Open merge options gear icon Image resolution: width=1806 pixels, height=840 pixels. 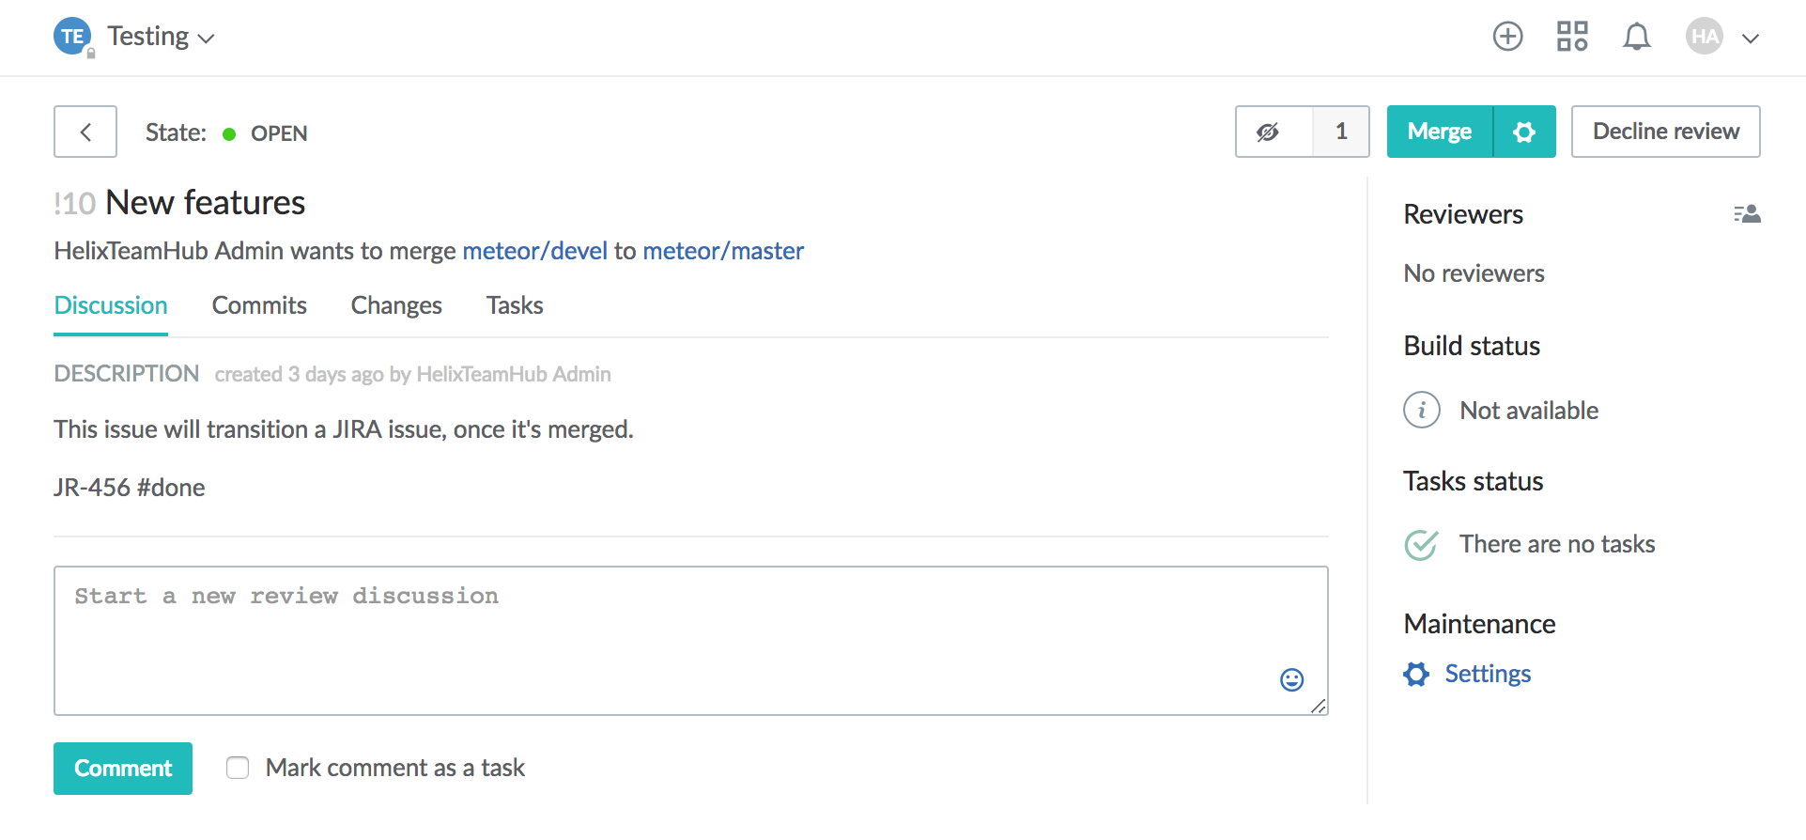click(1523, 132)
